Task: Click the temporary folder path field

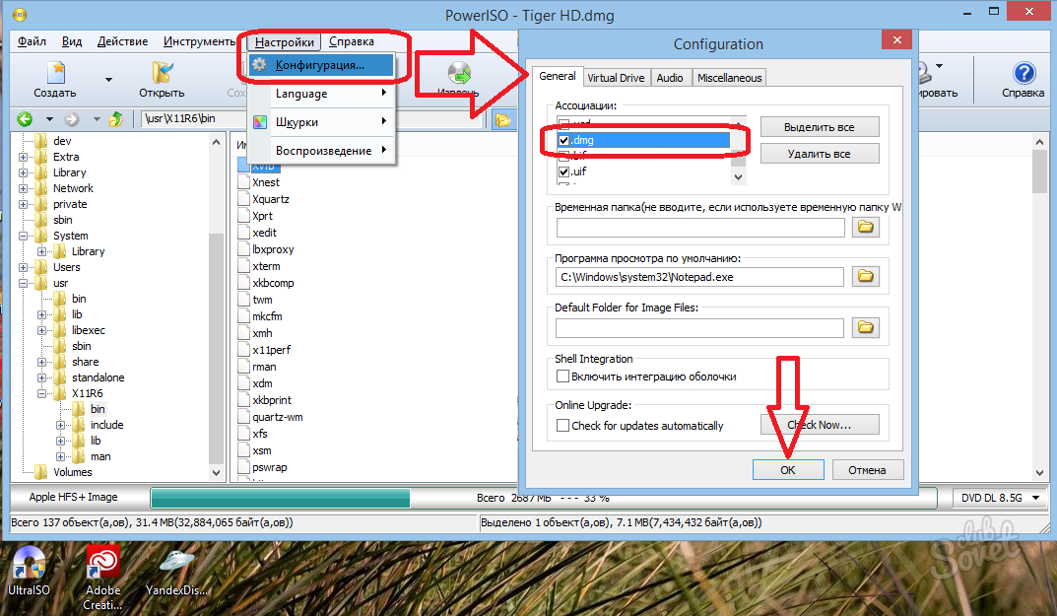Action: tap(699, 228)
